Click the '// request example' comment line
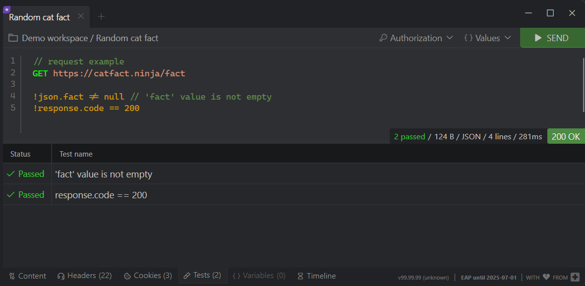Screen dimensions: 585x286 (79, 61)
